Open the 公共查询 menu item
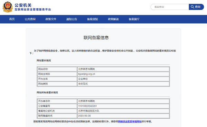Viewport: 207px width, 127px height. [30, 19]
